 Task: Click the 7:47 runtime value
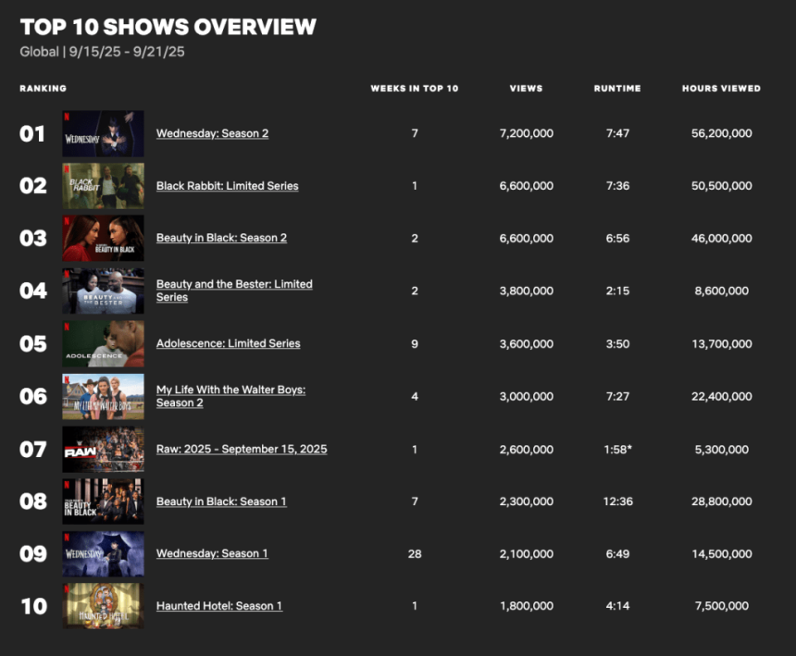tap(617, 133)
